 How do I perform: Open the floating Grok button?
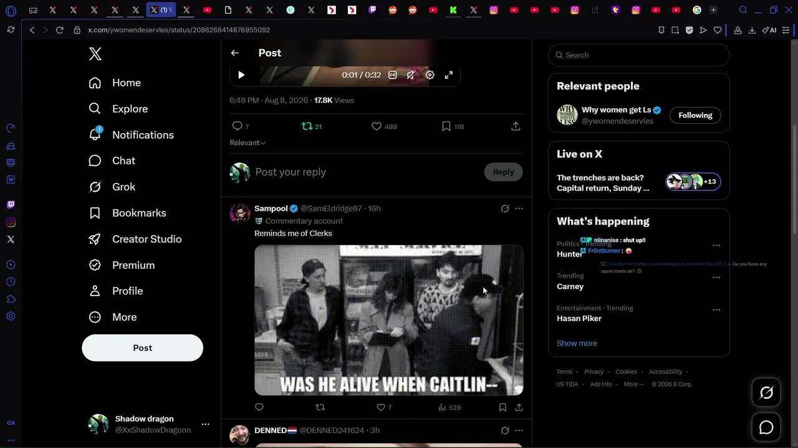766,393
